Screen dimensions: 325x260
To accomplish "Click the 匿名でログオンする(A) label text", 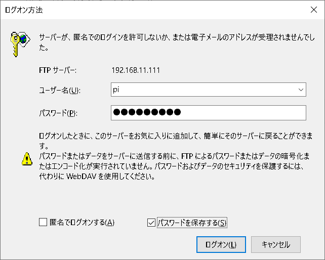I will [x=82, y=222].
